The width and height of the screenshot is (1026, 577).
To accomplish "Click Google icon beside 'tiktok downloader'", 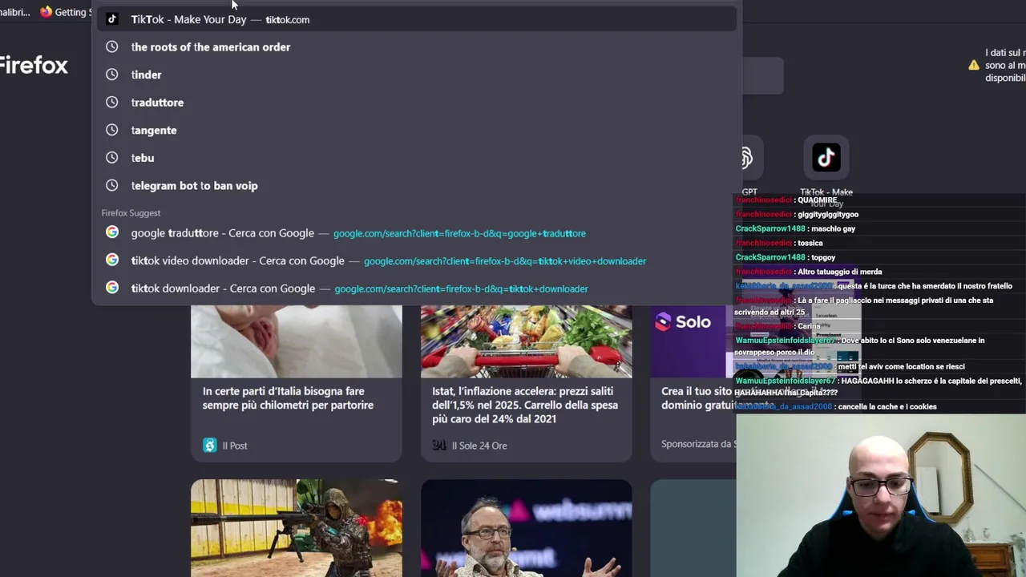I will coord(112,288).
